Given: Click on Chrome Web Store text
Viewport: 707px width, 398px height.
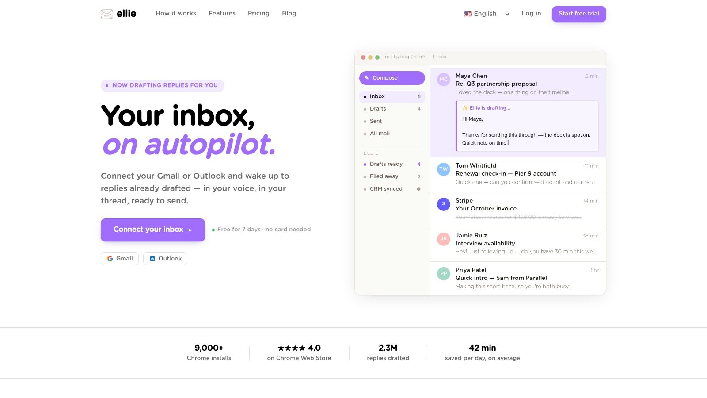Looking at the screenshot, I should (299, 358).
